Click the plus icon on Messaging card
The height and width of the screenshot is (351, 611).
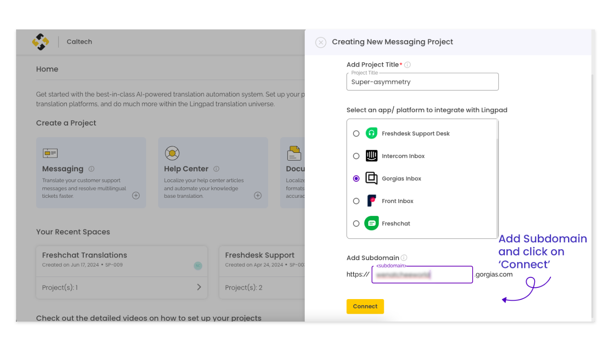click(136, 196)
